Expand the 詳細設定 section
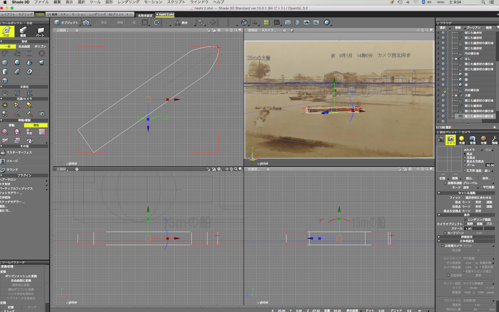The height and width of the screenshot is (312, 499). click(x=439, y=236)
